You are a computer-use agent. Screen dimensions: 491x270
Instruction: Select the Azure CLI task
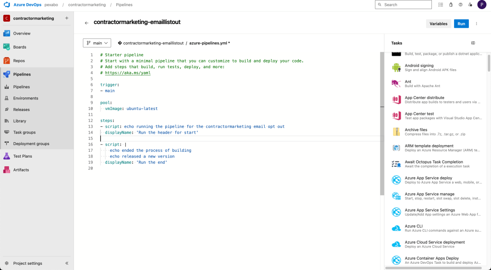click(437, 228)
